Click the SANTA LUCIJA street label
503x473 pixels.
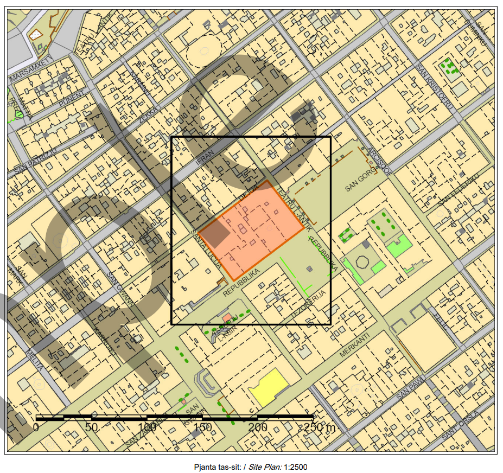point(206,249)
